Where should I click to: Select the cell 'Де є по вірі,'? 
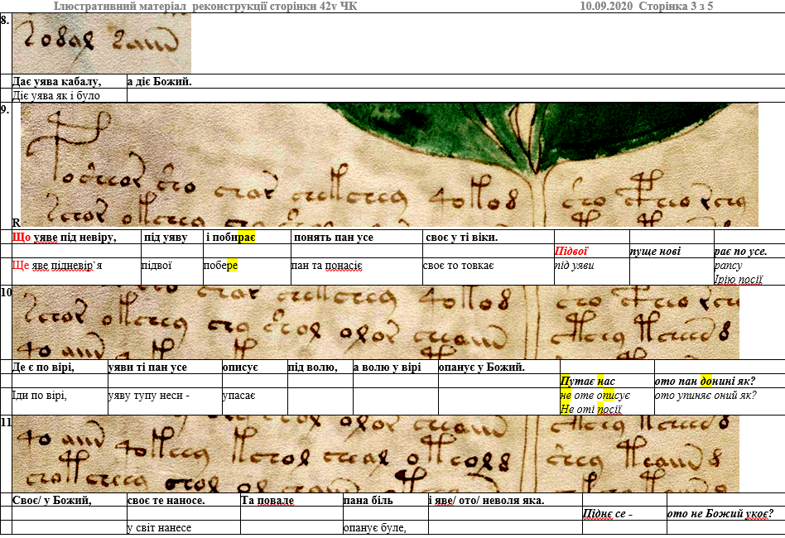[60, 367]
